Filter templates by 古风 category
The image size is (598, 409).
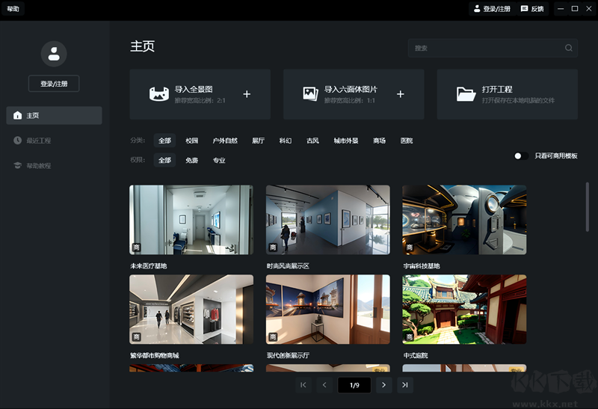tap(312, 141)
